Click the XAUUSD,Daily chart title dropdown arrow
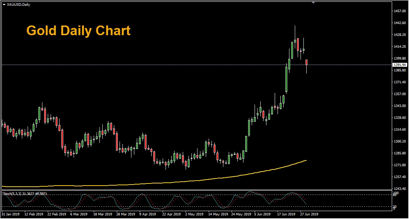409x219 pixels. point(4,5)
